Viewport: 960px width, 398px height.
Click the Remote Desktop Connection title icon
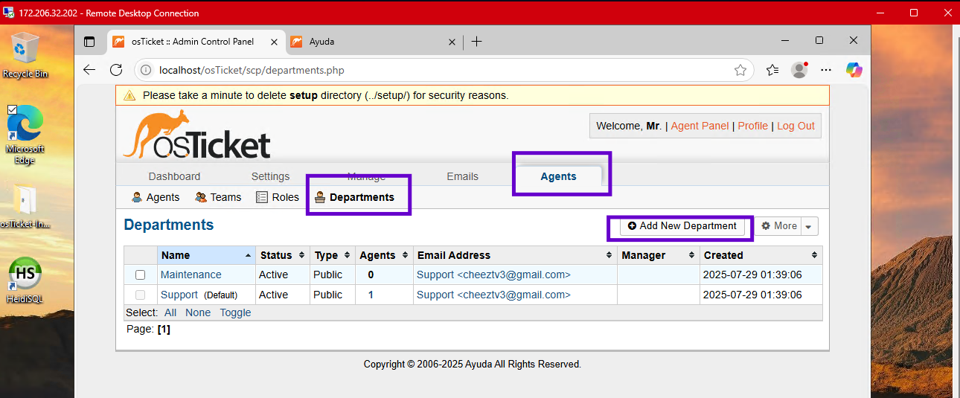point(8,13)
